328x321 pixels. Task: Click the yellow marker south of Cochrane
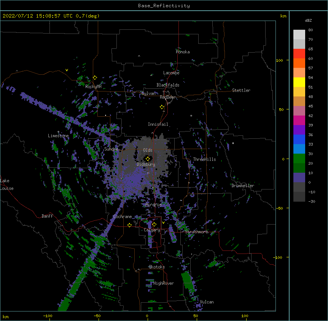(x=129, y=225)
